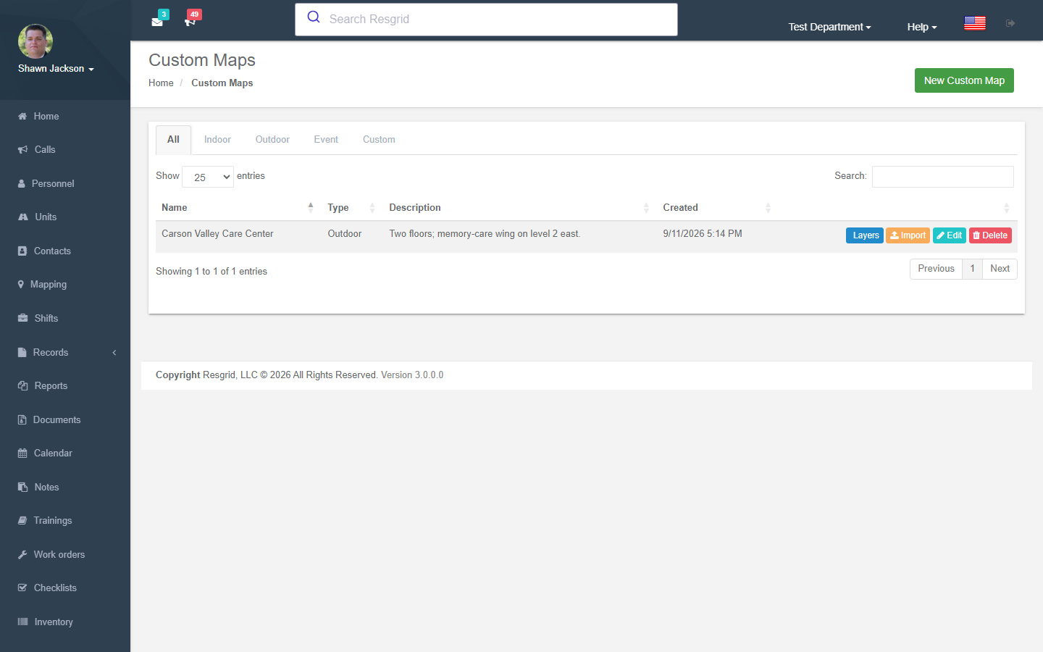Open the Help dropdown menu
Screen dimensions: 1043x652
(922, 27)
